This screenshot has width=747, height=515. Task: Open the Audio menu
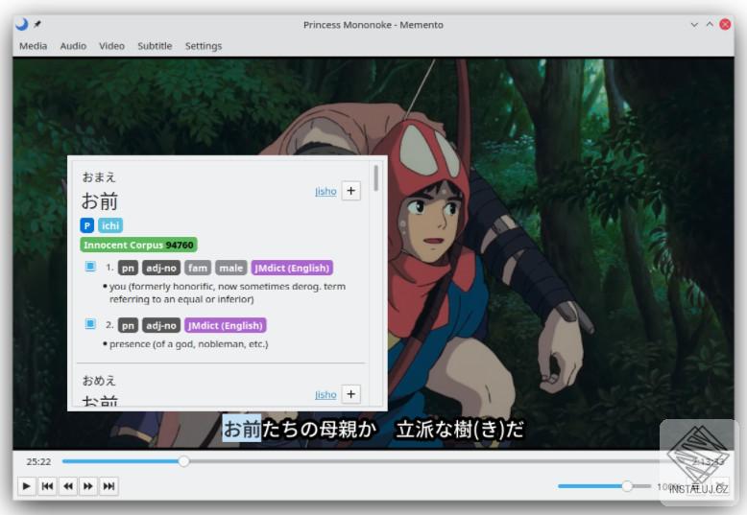pyautogui.click(x=73, y=46)
